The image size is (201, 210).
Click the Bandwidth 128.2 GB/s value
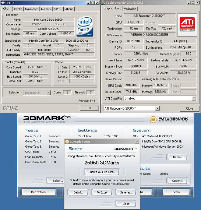[183, 73]
